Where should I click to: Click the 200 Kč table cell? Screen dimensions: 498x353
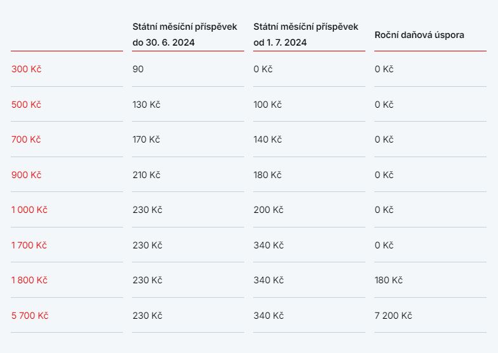(x=268, y=210)
